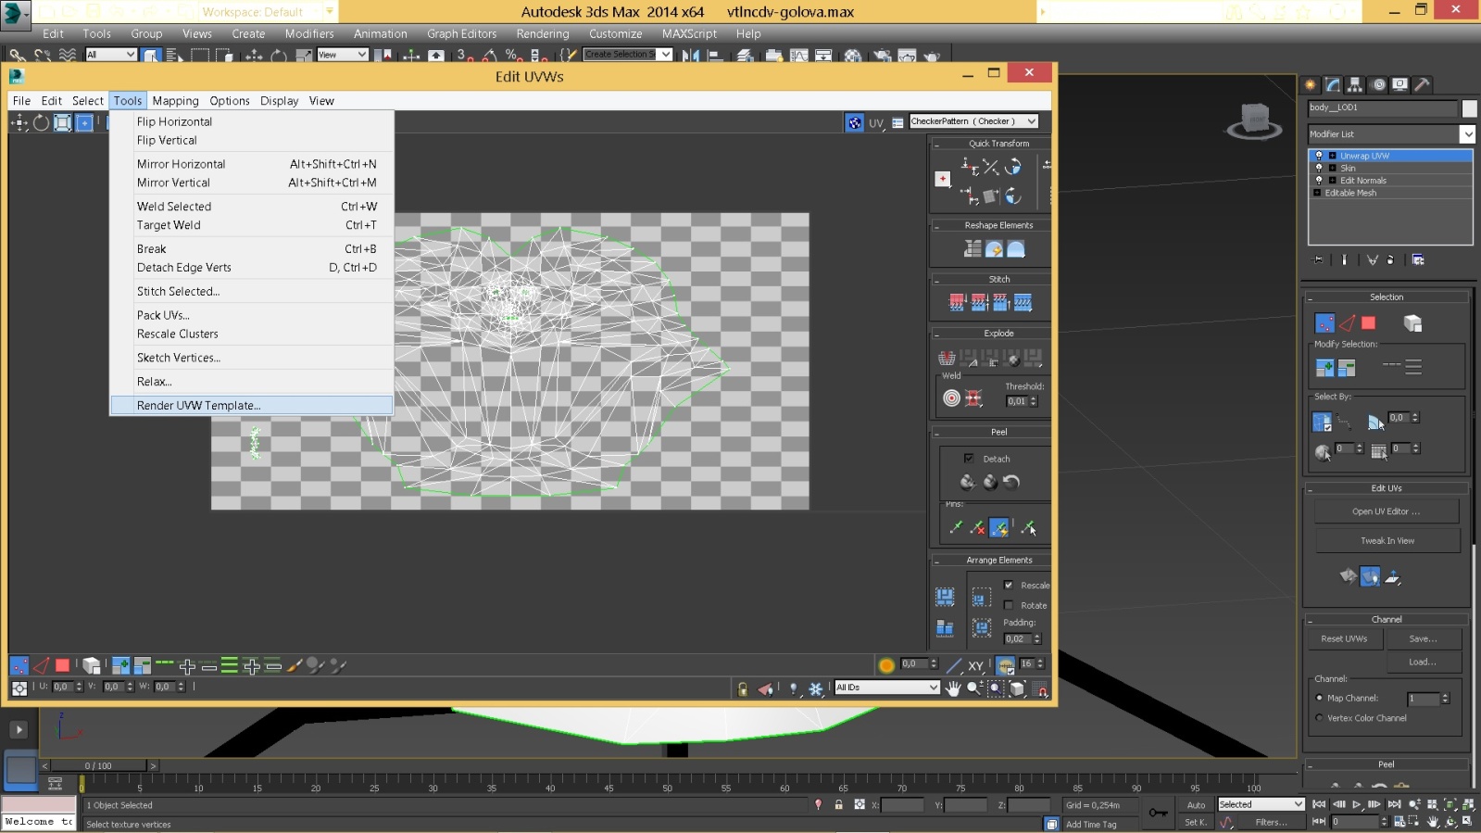Click object color swatch beside body_LOD1
Image resolution: width=1481 pixels, height=833 pixels.
[1469, 108]
